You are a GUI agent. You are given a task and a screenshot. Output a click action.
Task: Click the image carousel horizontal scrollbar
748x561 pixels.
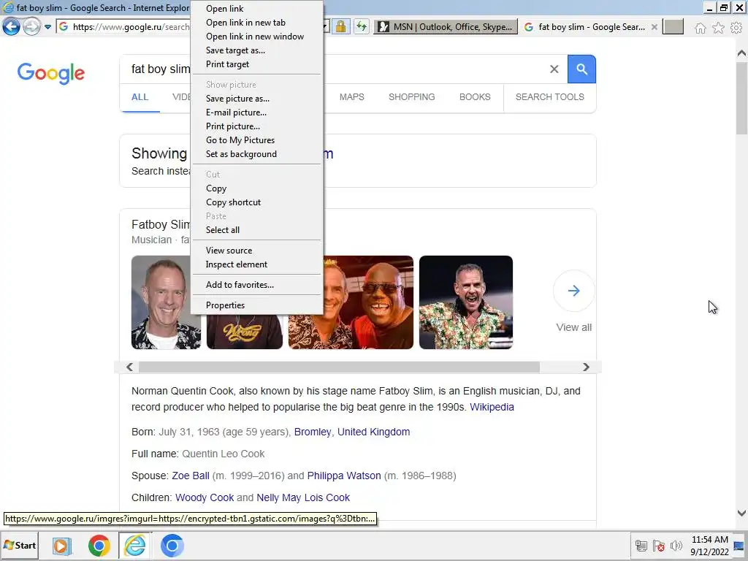point(339,367)
